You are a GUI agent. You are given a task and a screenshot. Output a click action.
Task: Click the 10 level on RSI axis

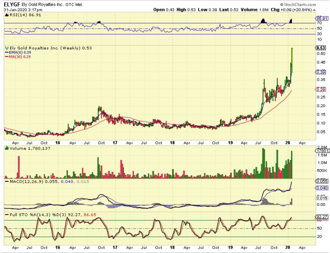(x=319, y=40)
